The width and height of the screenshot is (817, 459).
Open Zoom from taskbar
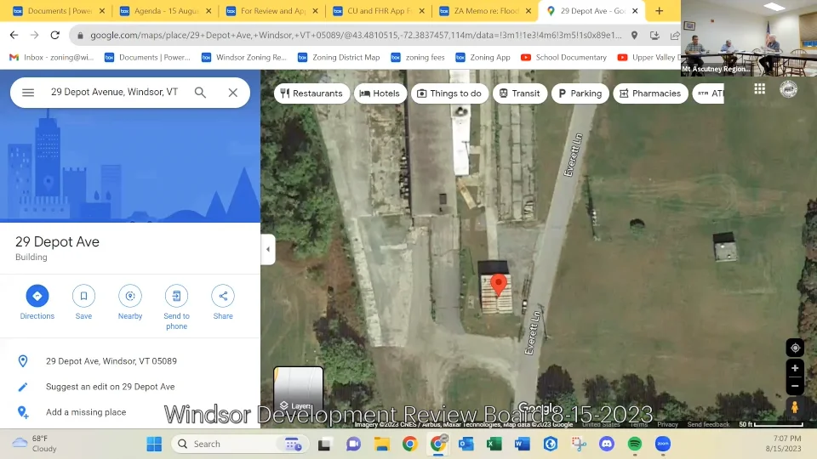pos(663,444)
